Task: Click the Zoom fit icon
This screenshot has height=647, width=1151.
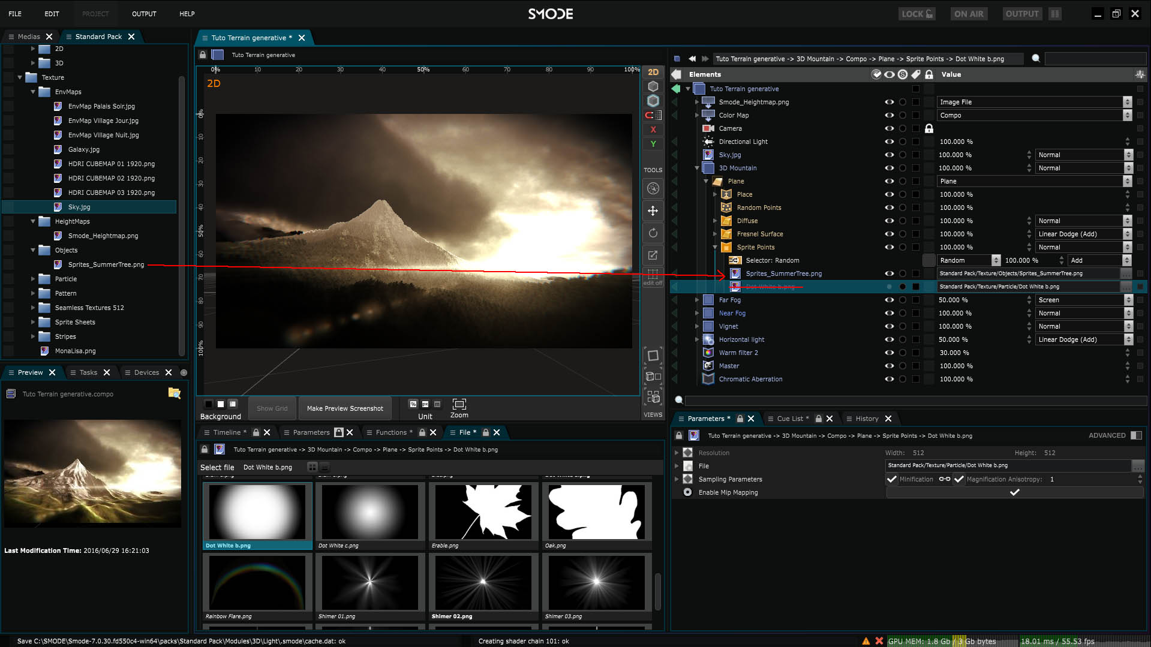Action: (459, 404)
